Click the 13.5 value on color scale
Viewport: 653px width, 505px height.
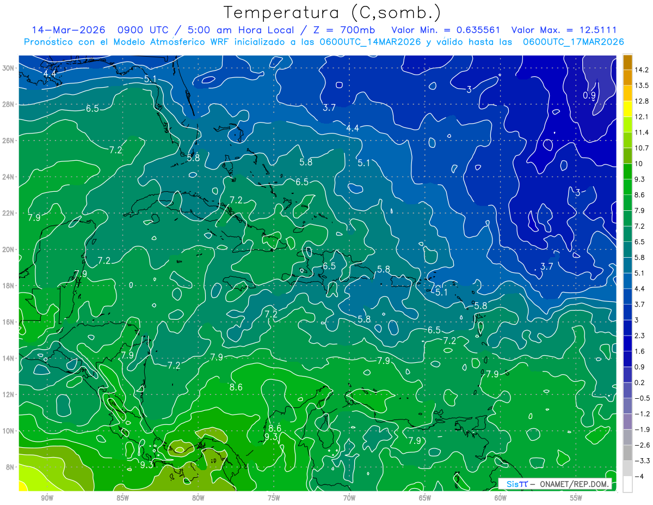click(643, 86)
